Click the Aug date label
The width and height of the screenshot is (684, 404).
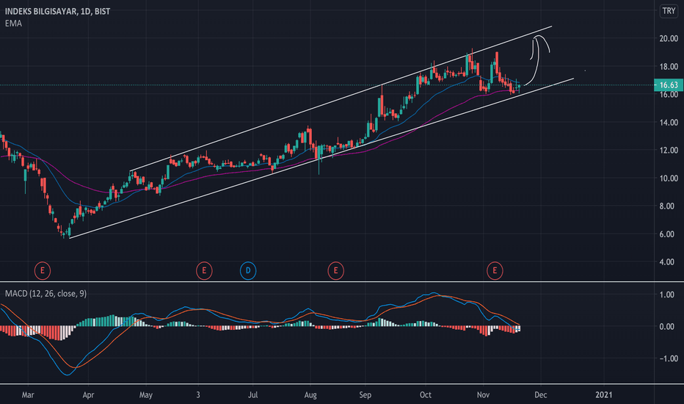coord(310,395)
